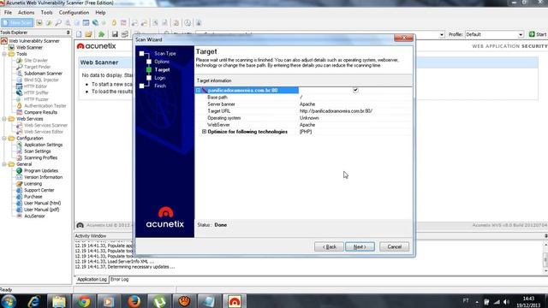This screenshot has width=548, height=308.
Task: Open the File menu
Action: tap(8, 13)
